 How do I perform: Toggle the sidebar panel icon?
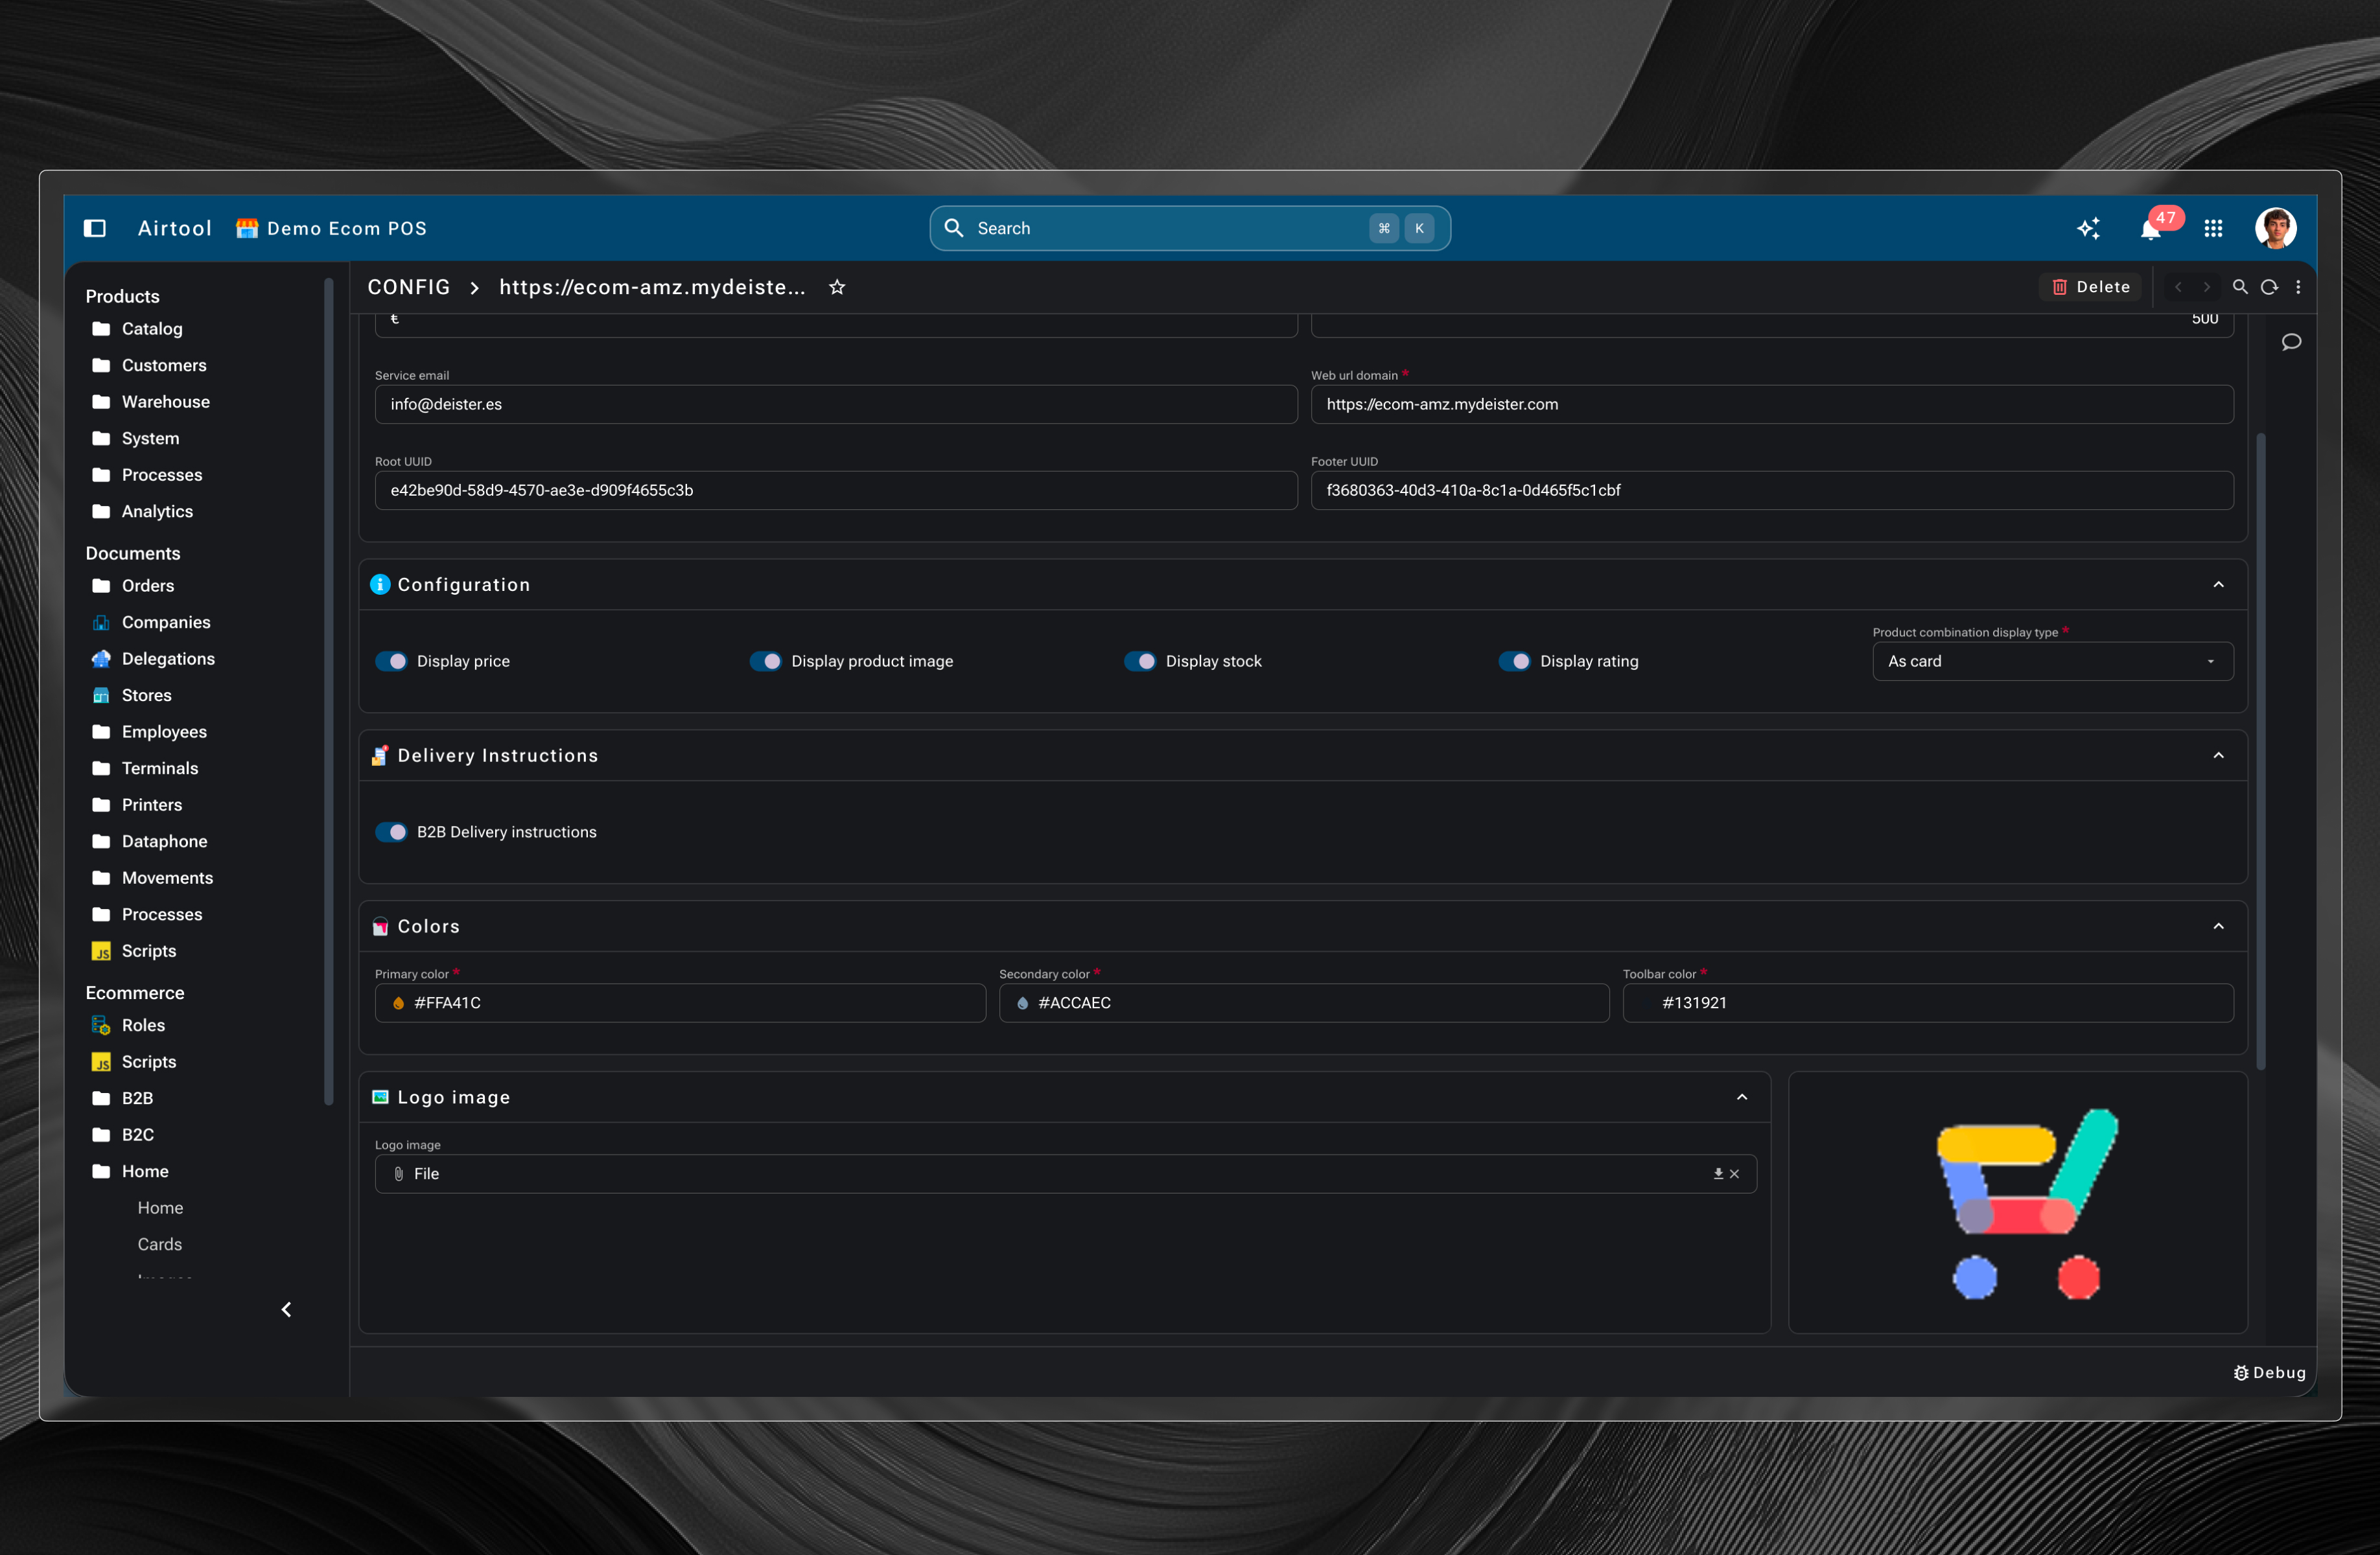tap(95, 228)
